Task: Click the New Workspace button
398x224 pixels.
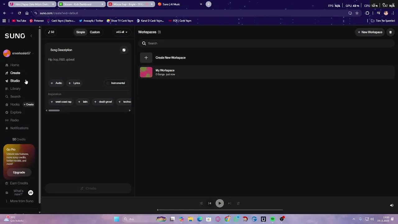Action: (x=370, y=32)
